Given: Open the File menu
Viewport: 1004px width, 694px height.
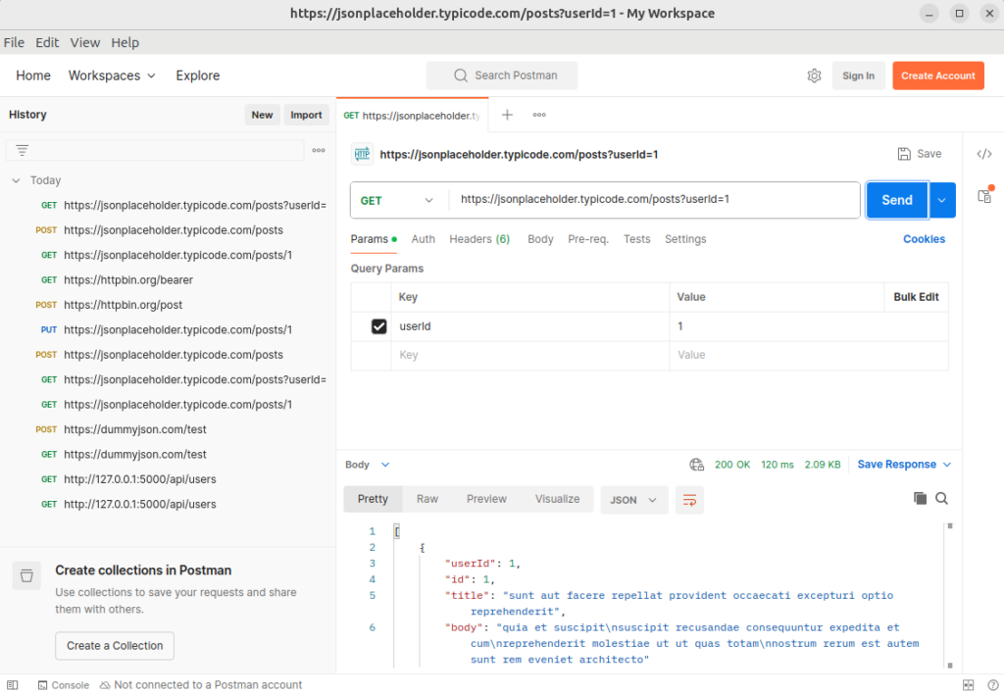Looking at the screenshot, I should 14,43.
